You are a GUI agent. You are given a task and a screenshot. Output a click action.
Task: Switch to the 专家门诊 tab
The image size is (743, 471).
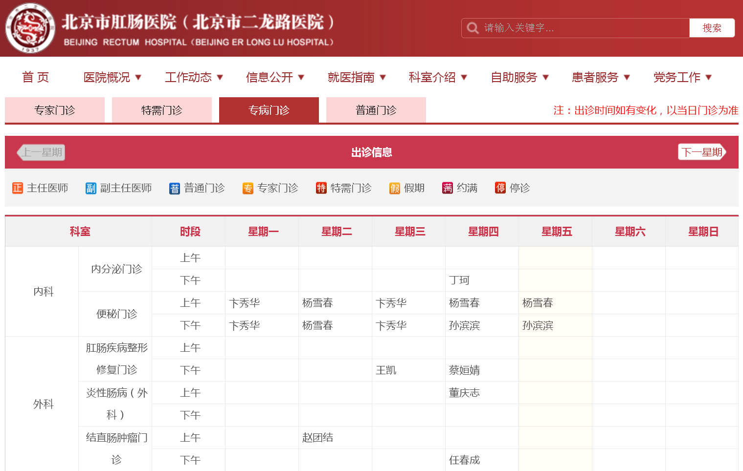coord(55,110)
